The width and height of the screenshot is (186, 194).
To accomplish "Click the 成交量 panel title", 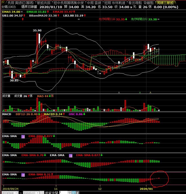I will [6, 96].
